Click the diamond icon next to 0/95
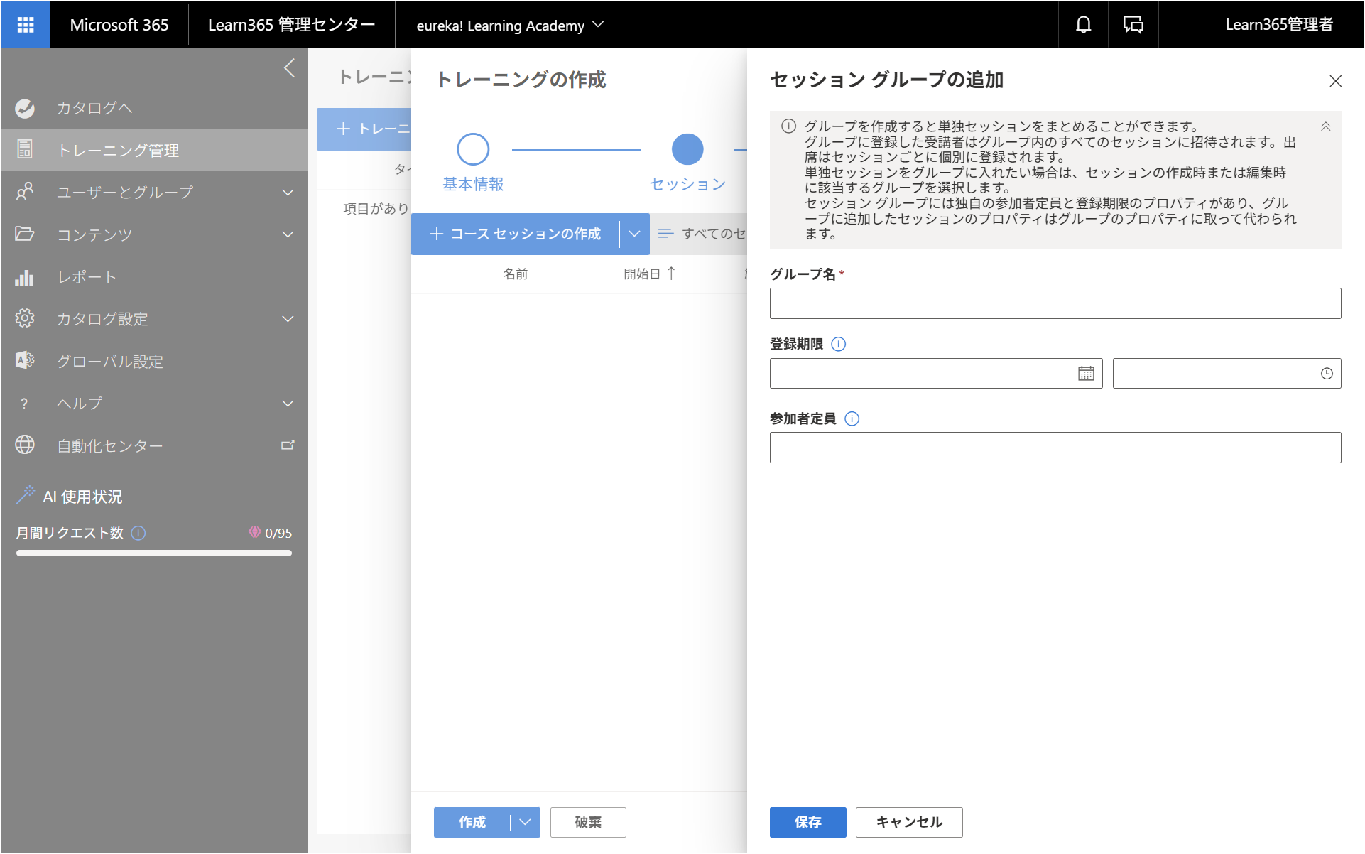The image size is (1365, 854). [x=254, y=532]
